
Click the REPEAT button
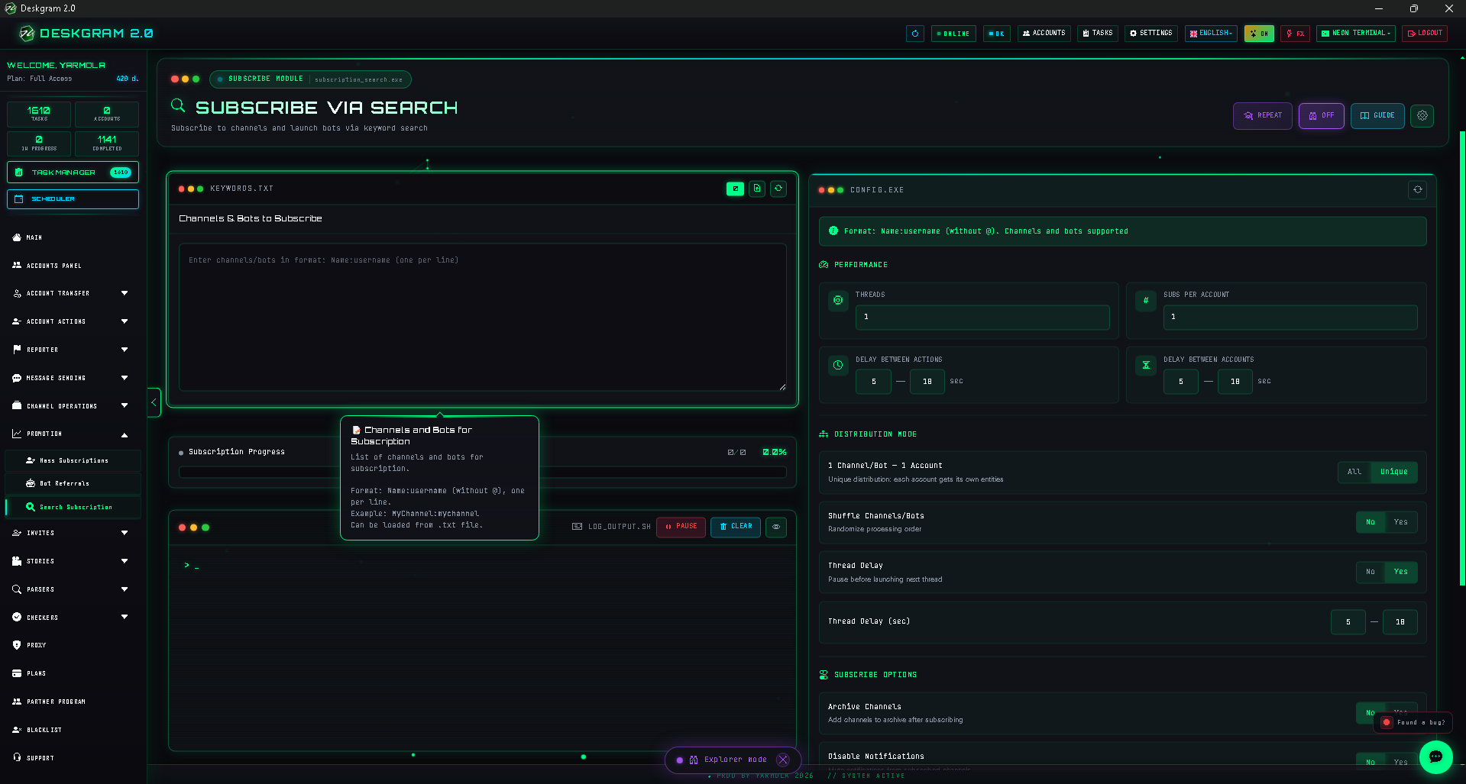pyautogui.click(x=1263, y=116)
